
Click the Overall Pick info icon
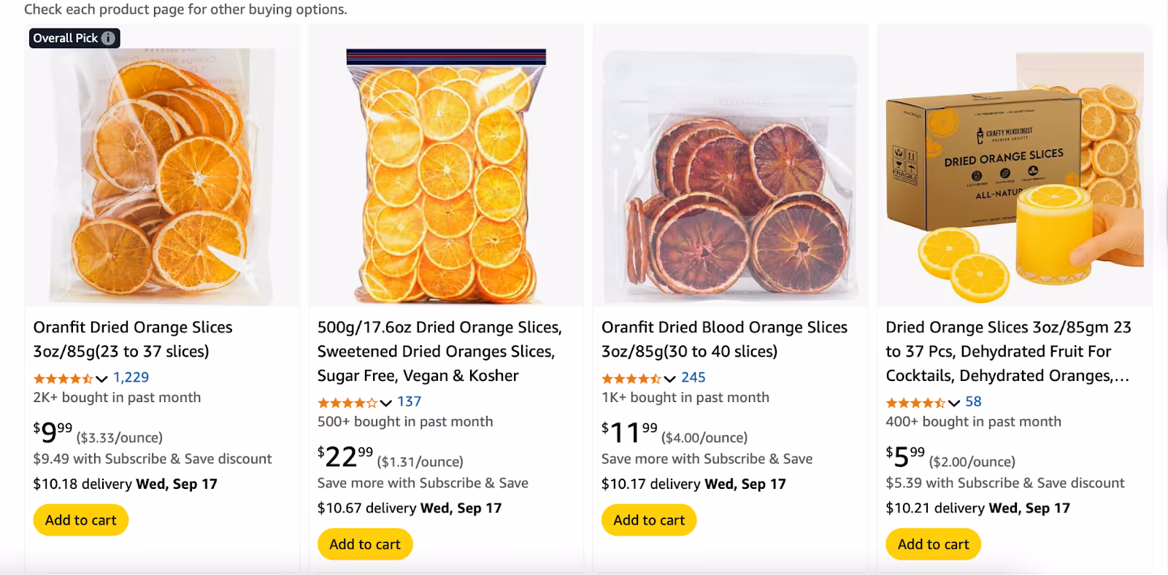pyautogui.click(x=108, y=38)
